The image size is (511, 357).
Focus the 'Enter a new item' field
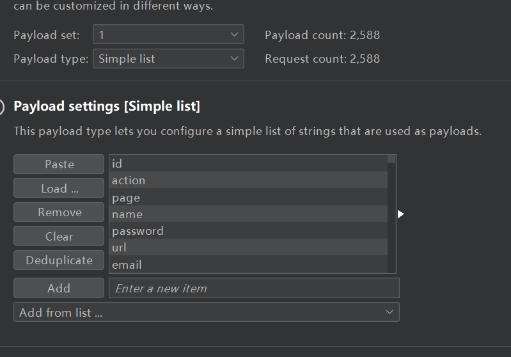(254, 289)
